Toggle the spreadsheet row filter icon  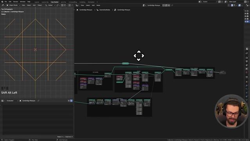[71, 101]
